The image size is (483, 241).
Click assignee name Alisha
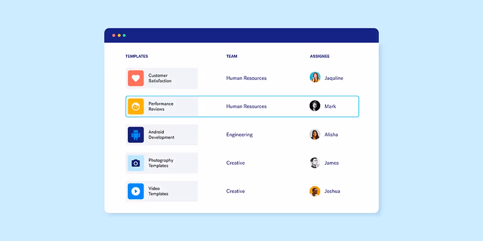tap(331, 135)
